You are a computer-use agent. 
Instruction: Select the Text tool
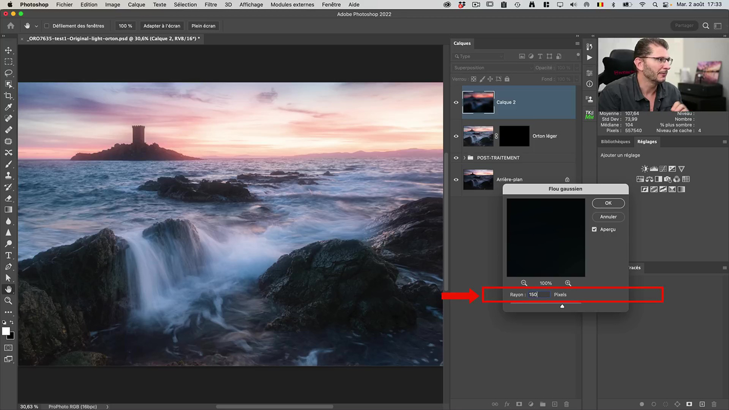click(x=8, y=255)
